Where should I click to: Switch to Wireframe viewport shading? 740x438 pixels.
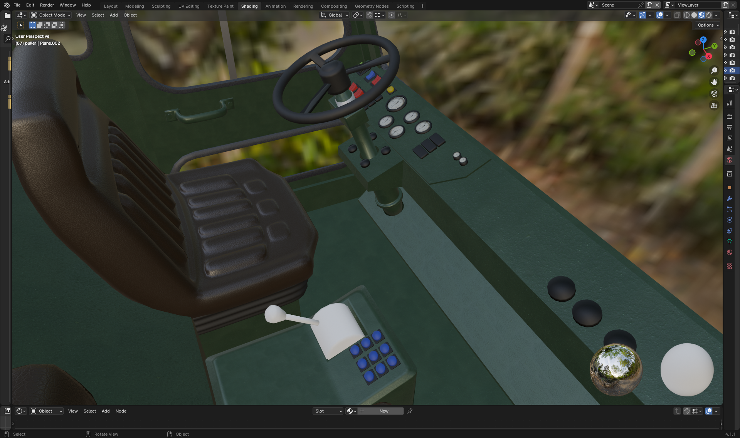(x=687, y=15)
